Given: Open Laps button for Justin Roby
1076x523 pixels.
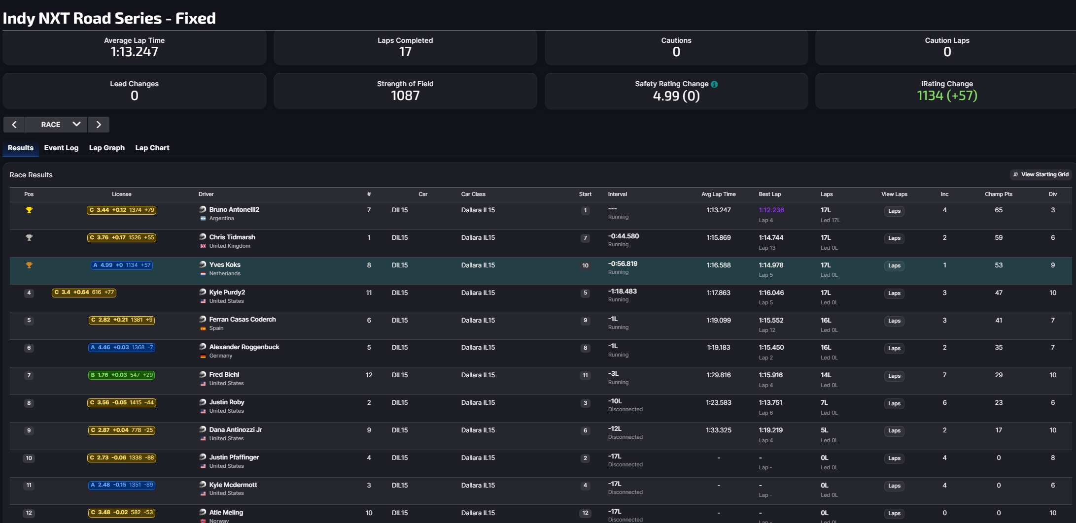Looking at the screenshot, I should pyautogui.click(x=894, y=403).
